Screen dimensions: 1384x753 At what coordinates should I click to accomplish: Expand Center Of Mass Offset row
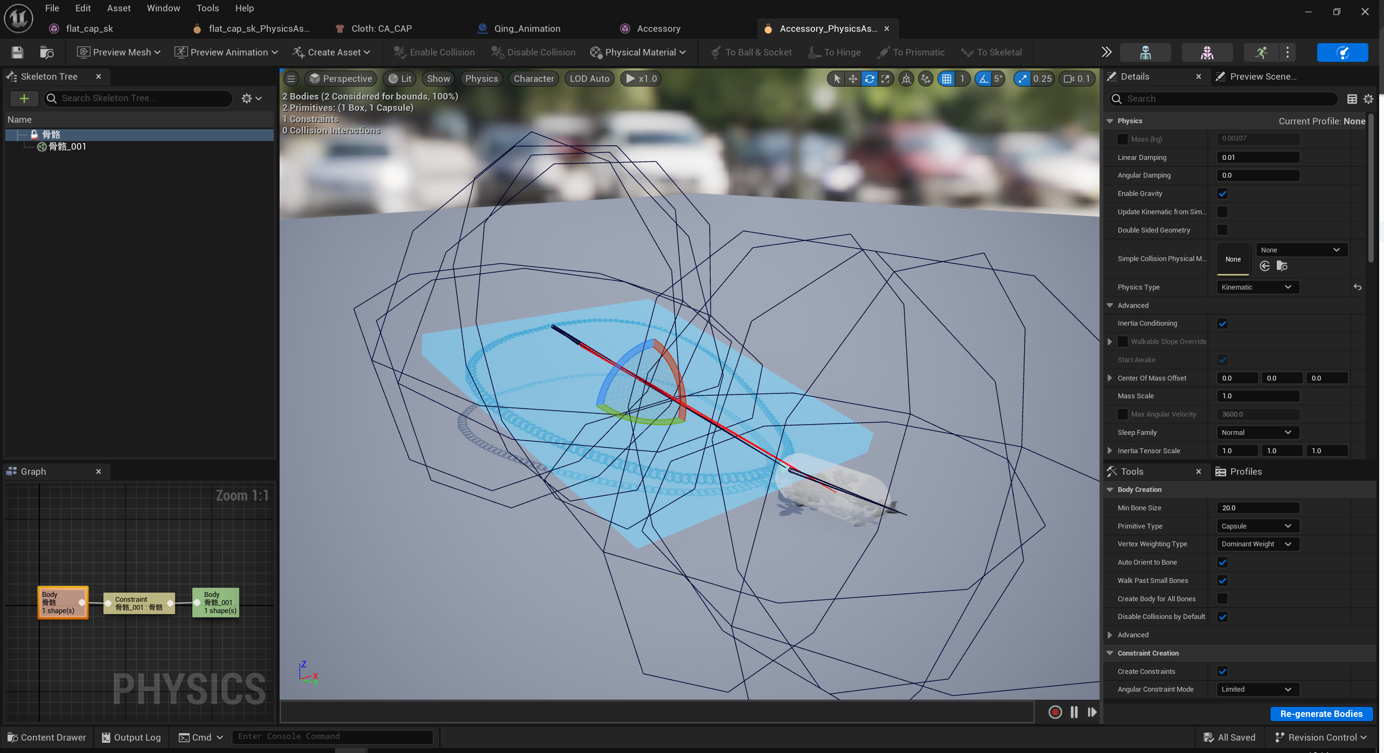pyautogui.click(x=1110, y=378)
